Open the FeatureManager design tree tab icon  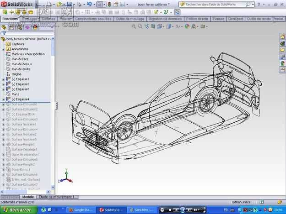[x=4, y=27]
